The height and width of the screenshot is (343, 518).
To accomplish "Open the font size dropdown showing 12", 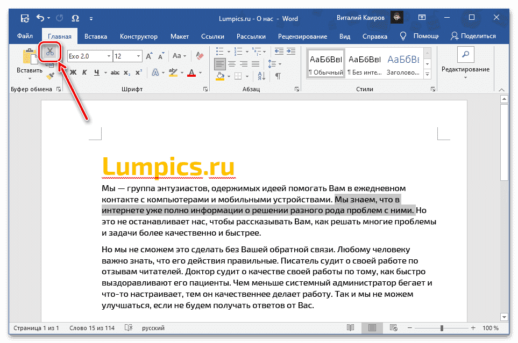I will click(x=138, y=56).
